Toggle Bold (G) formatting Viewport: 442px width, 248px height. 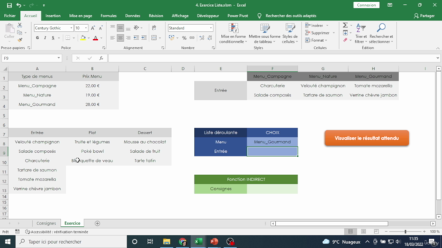coord(37,38)
